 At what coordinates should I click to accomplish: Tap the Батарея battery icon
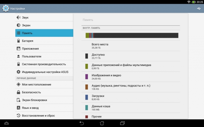tap(18, 41)
